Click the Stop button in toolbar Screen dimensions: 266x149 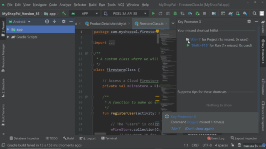click(x=204, y=14)
